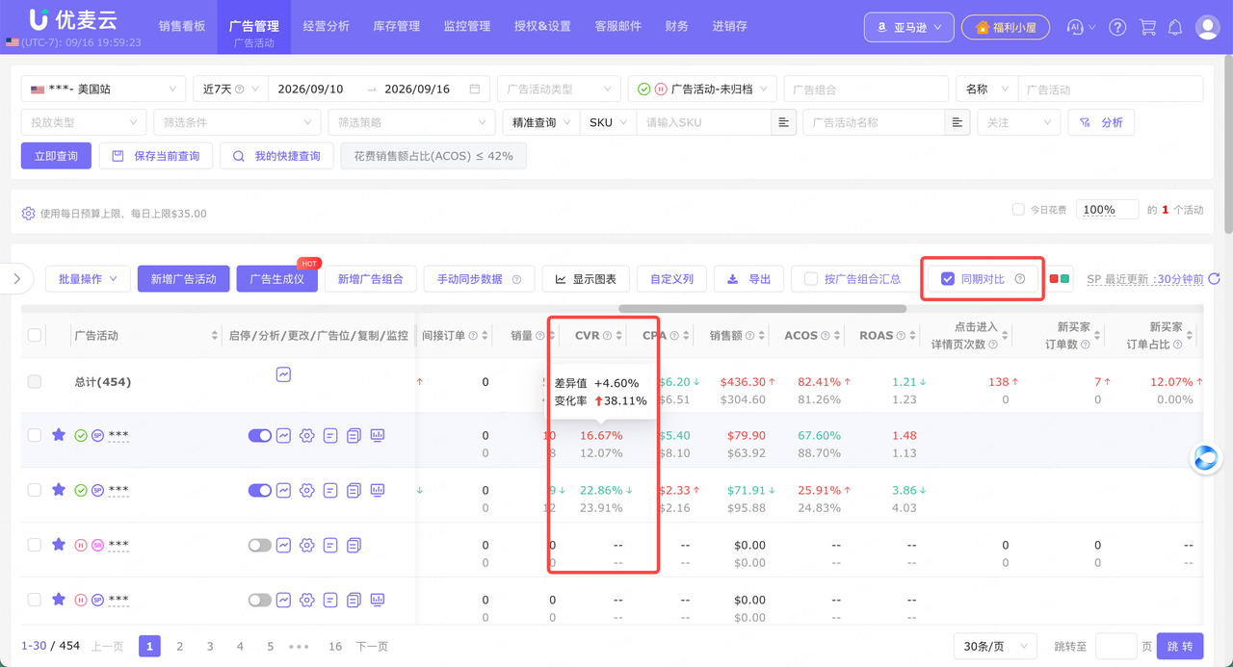This screenshot has width=1233, height=667.
Task: Open the 广告活动-未归档 status dropdown
Action: tap(702, 89)
